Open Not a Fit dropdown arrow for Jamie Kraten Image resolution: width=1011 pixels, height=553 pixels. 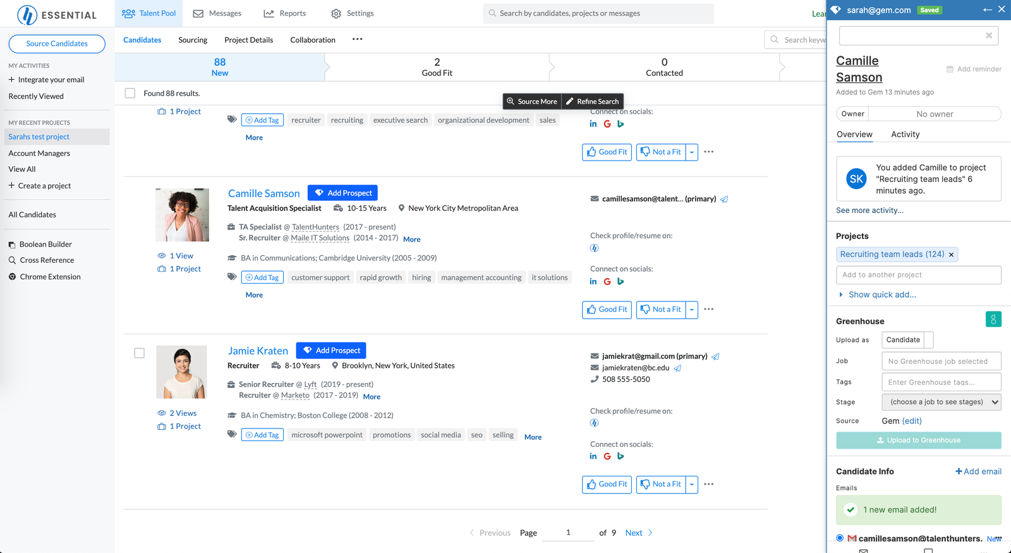tap(692, 484)
